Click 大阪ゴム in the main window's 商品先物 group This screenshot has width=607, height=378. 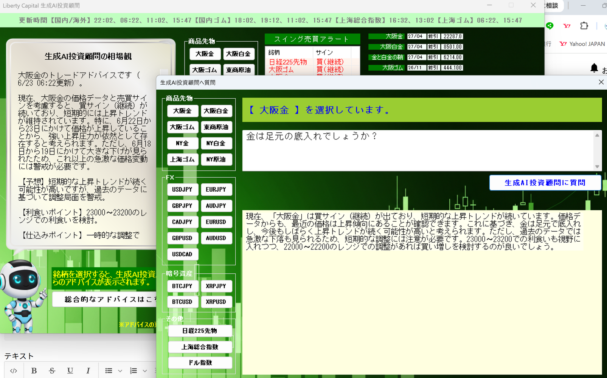click(x=205, y=70)
